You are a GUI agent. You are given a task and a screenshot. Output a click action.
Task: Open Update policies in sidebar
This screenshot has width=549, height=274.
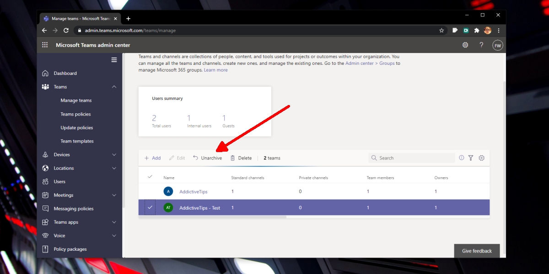tap(77, 128)
